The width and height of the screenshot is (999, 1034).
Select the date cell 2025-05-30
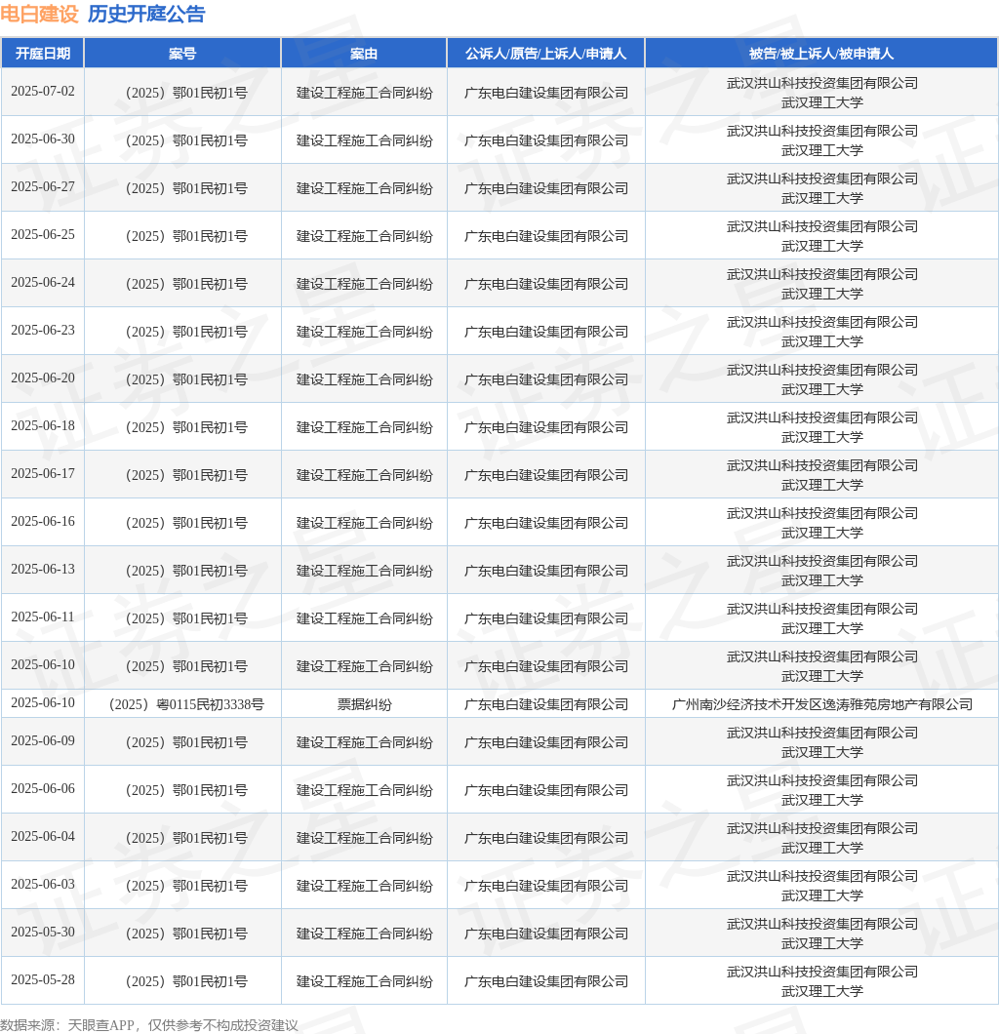(x=43, y=932)
